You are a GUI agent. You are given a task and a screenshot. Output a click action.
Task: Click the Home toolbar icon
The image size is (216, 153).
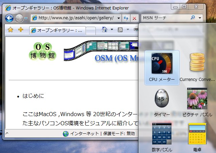point(104,29)
